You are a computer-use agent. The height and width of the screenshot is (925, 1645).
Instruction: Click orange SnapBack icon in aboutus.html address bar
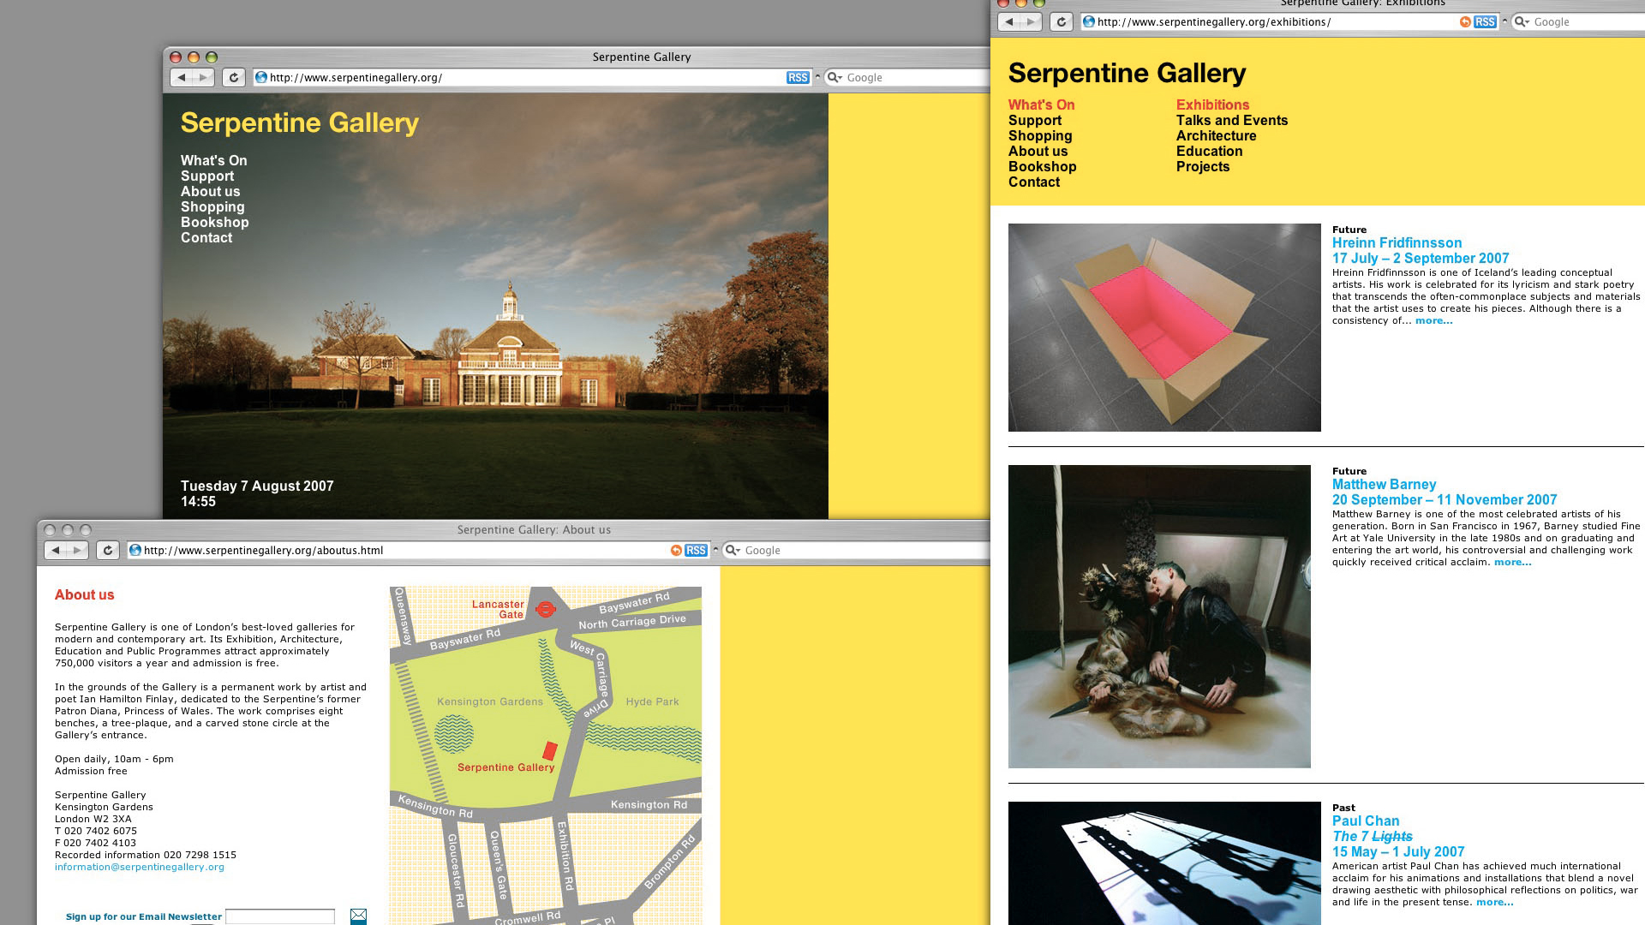click(676, 551)
